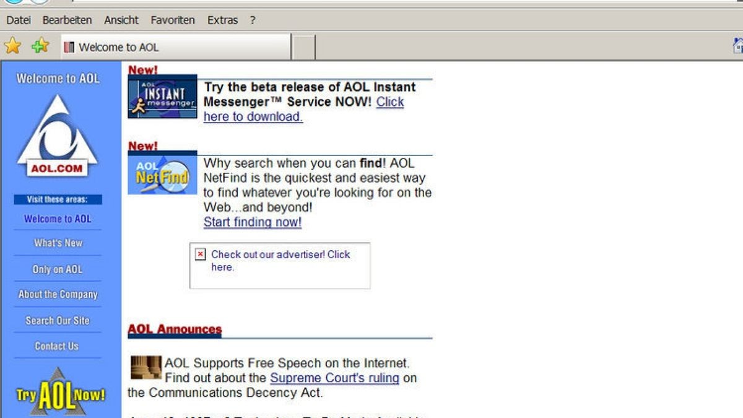Click the Home button with the house icon
The image size is (743, 418).
737,45
